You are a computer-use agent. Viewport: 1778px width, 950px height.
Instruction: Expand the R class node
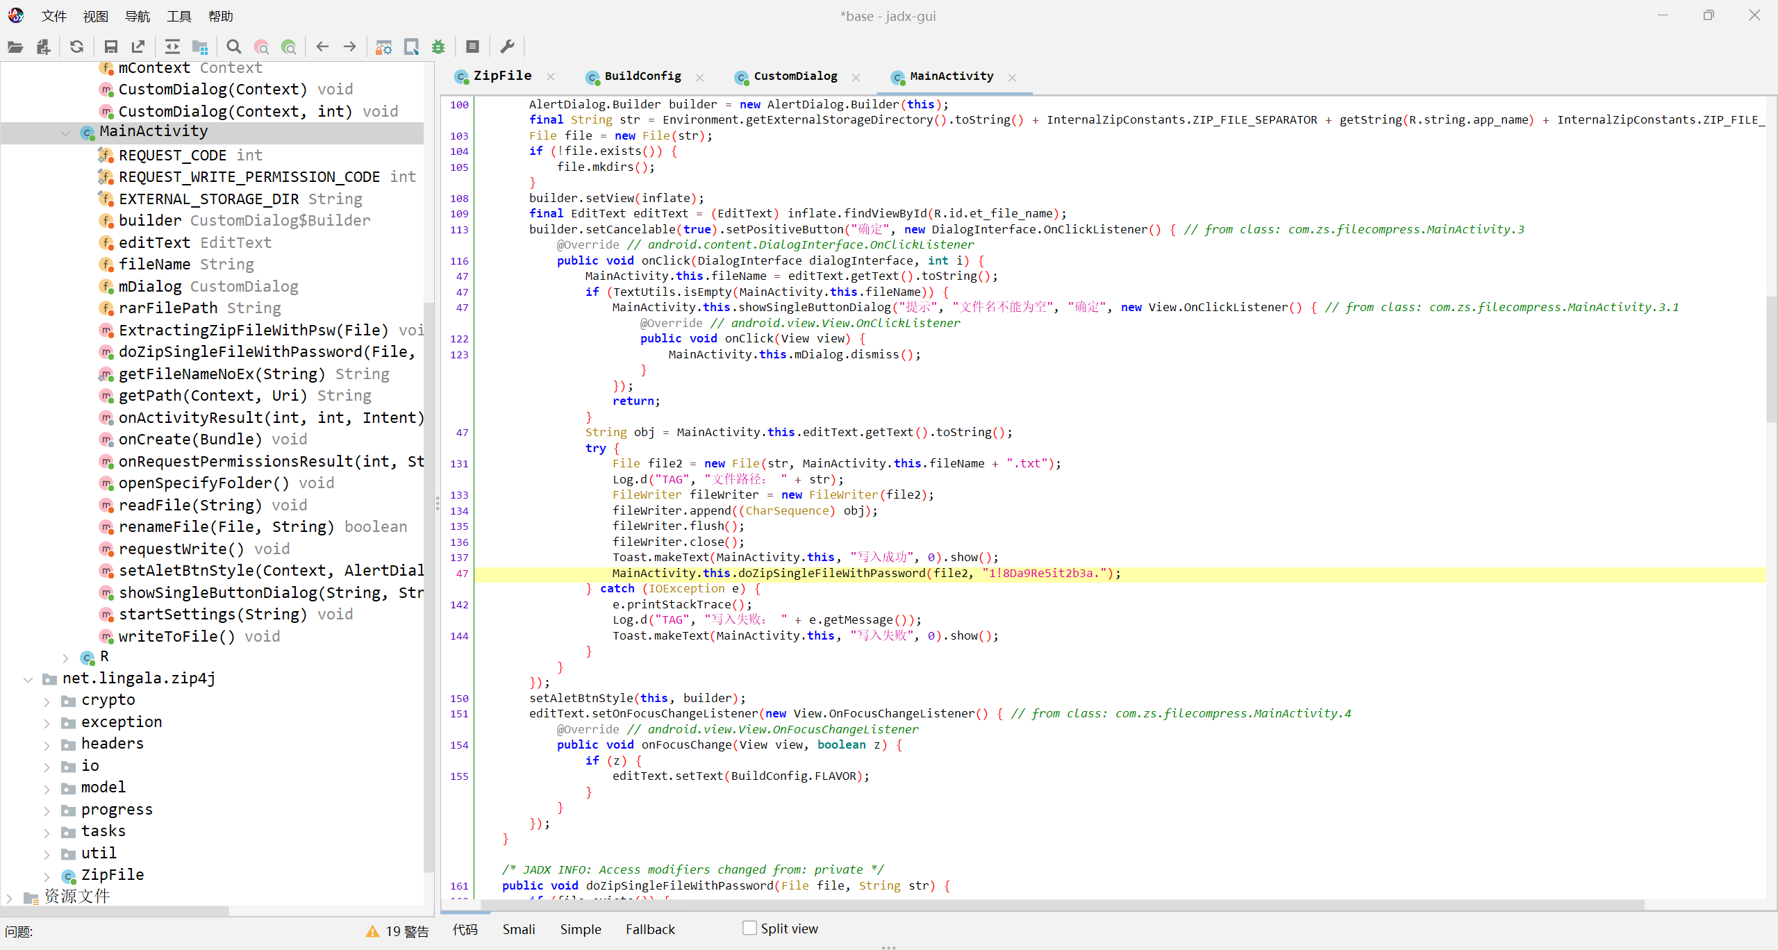[66, 658]
